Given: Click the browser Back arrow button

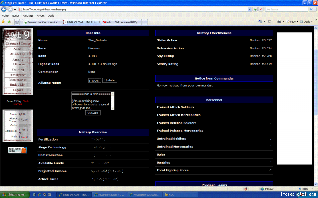Looking at the screenshot, I should 4,9.
